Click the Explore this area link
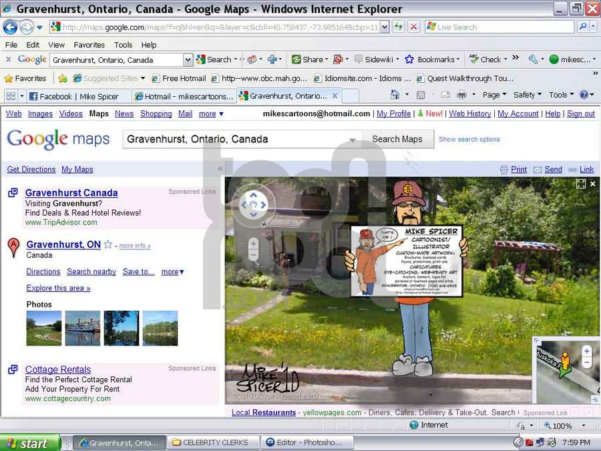This screenshot has width=601, height=451. 58,288
